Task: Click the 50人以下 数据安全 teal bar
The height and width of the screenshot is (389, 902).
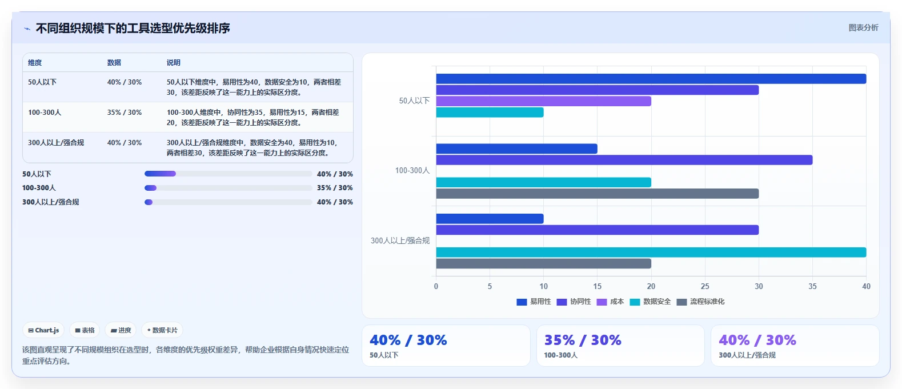Action: pyautogui.click(x=490, y=113)
